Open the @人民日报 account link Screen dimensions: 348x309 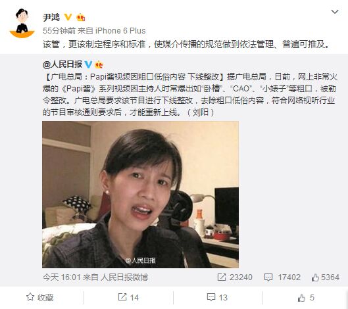[x=62, y=64]
